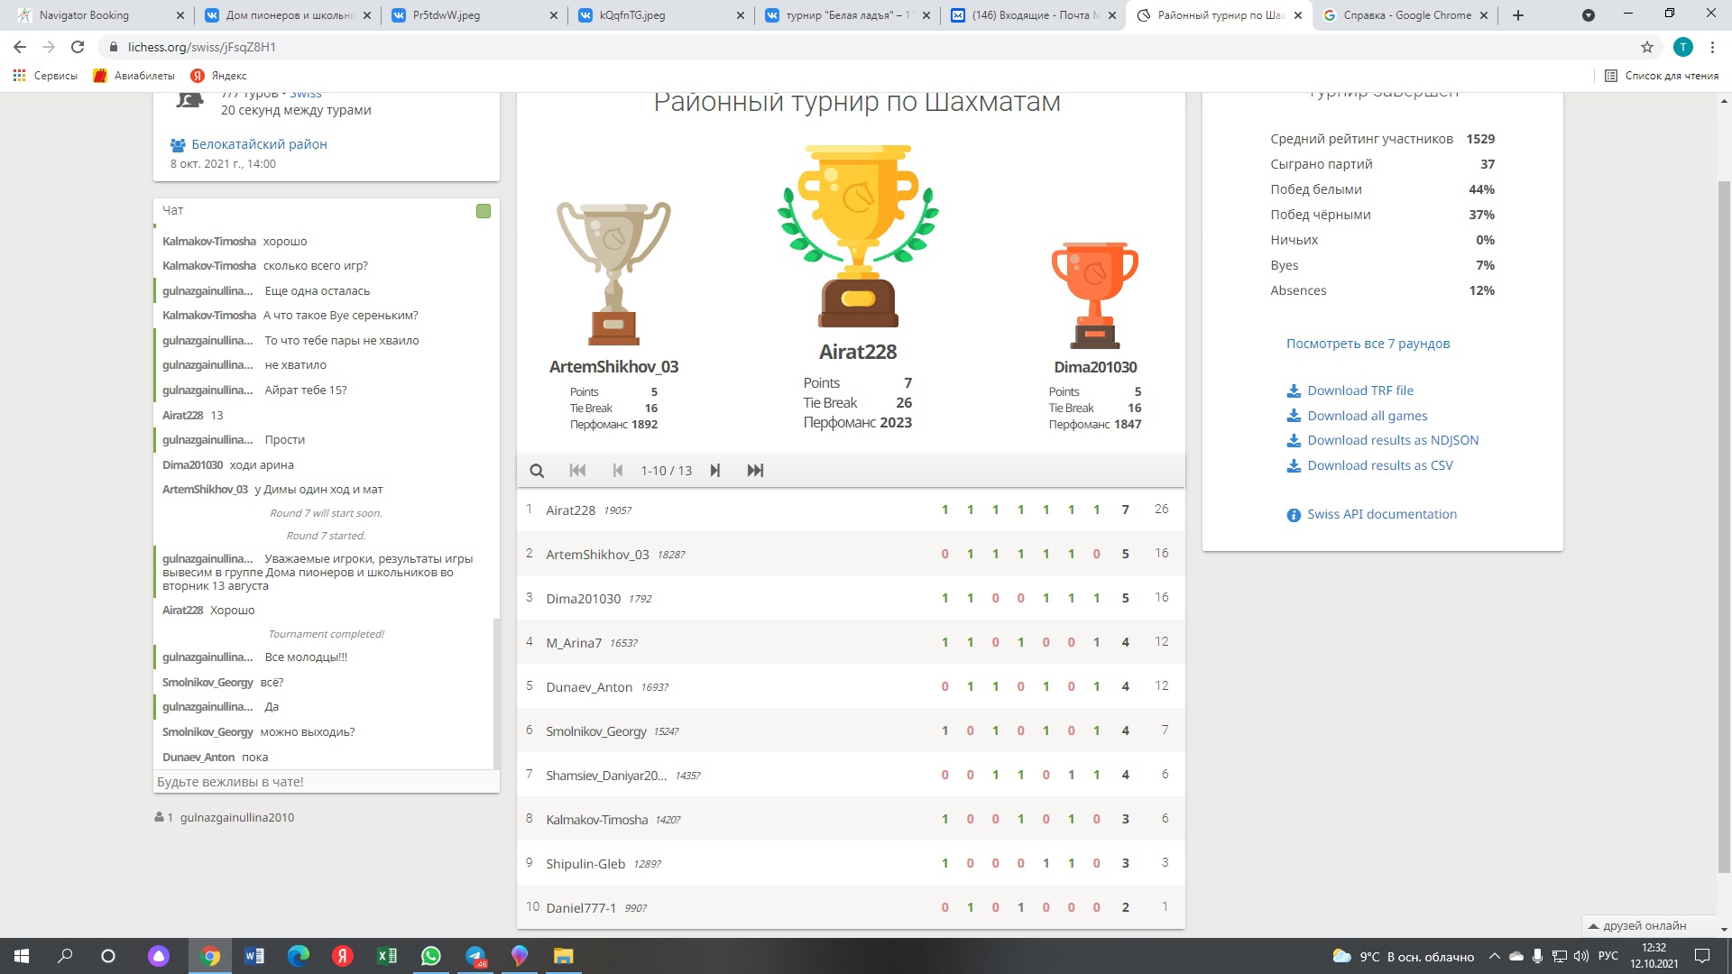Show hidden system tray icons
Screen dimensions: 1732x974
[x=1494, y=956]
